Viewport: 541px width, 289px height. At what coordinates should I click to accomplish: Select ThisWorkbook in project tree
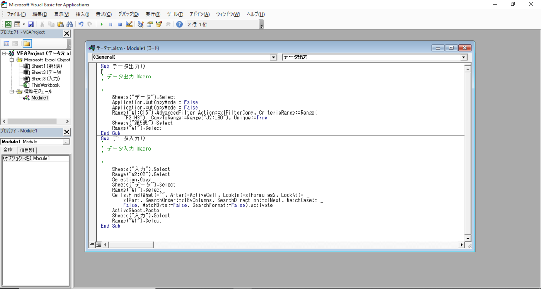click(x=45, y=85)
